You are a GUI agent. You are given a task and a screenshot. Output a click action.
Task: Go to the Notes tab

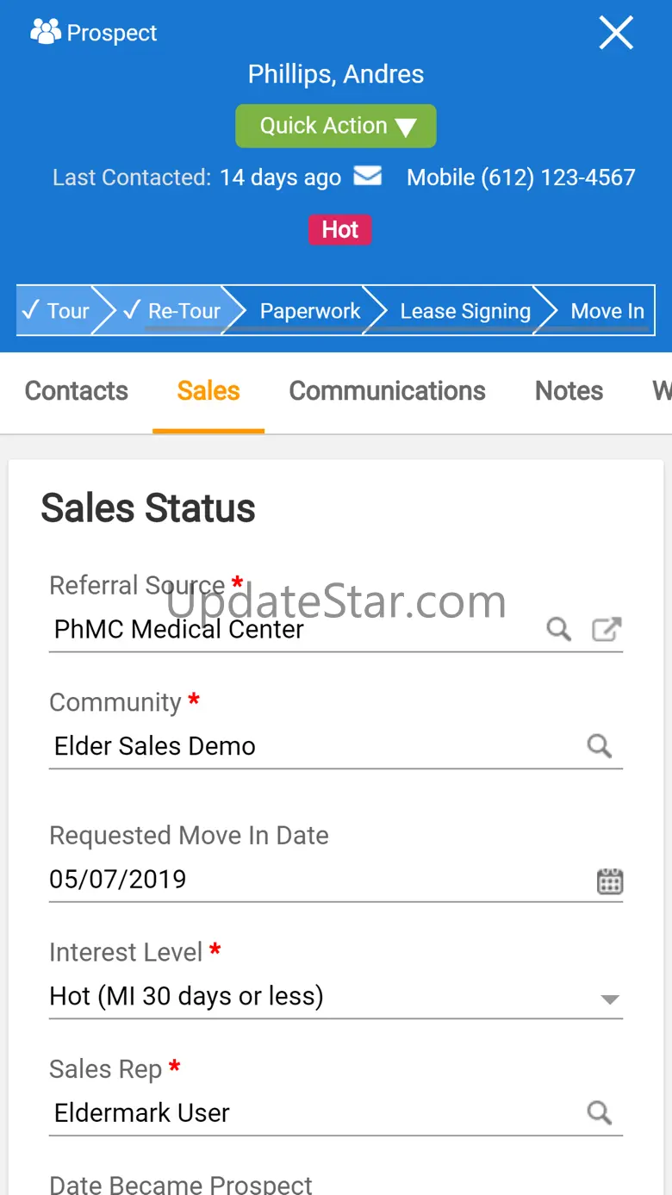tap(569, 391)
